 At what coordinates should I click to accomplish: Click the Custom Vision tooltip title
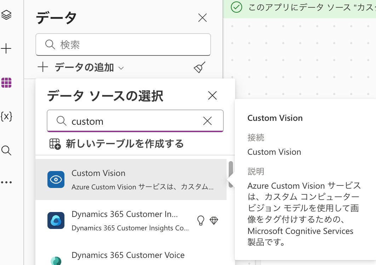[x=275, y=118]
